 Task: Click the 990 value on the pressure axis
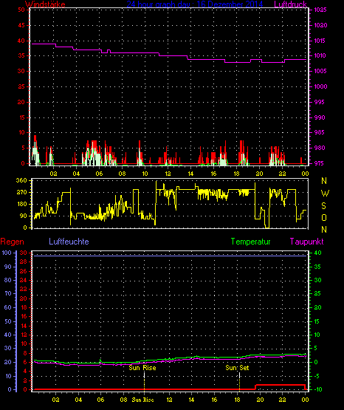(x=319, y=117)
